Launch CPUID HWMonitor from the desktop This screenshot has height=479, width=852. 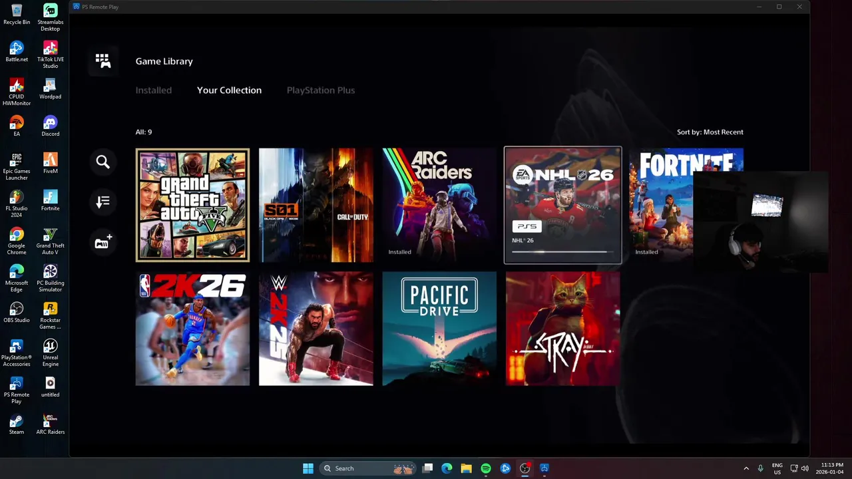point(17,92)
